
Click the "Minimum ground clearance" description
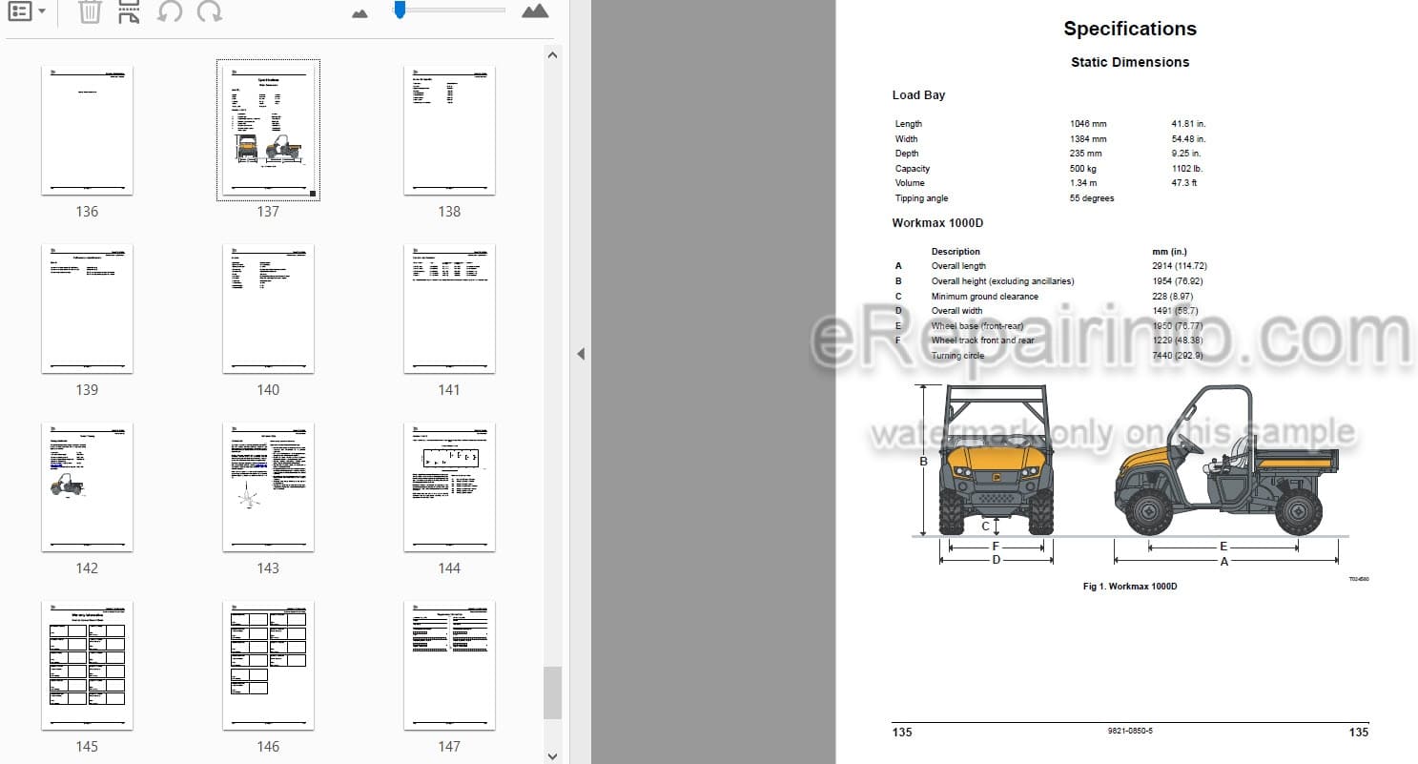pos(985,297)
